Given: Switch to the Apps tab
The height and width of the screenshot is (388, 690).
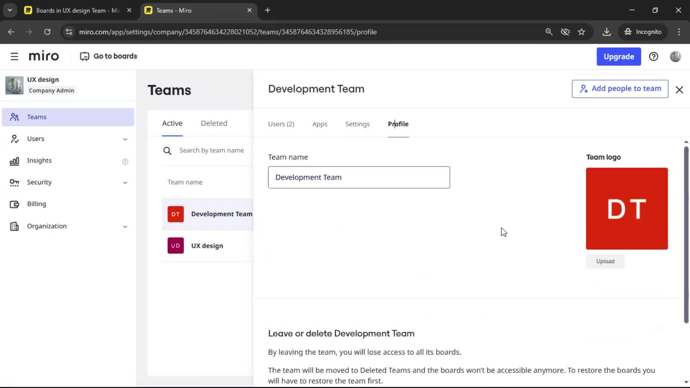Looking at the screenshot, I should tap(319, 124).
